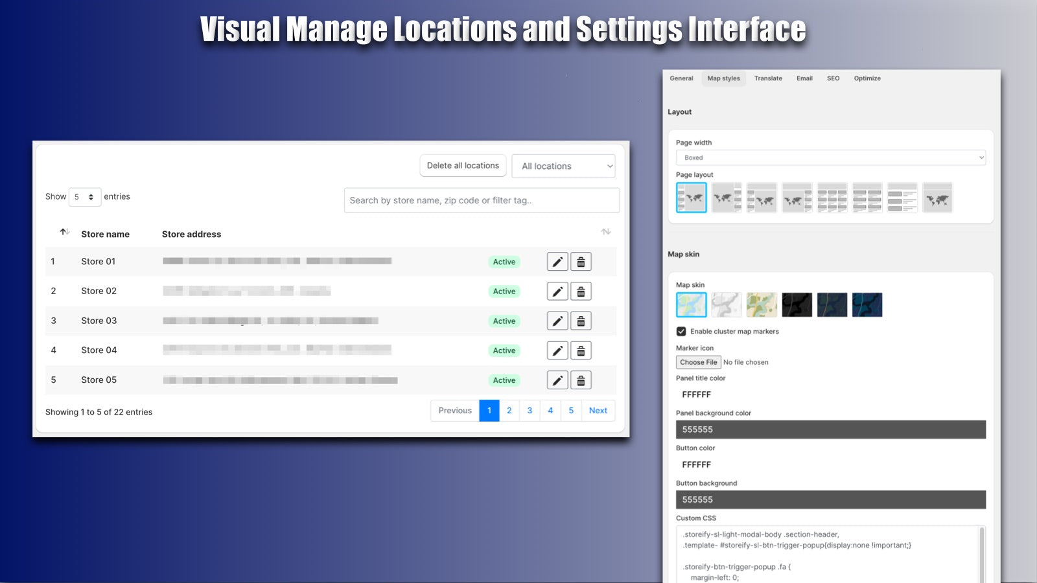Change the Show entries count selector
The width and height of the screenshot is (1037, 583).
click(84, 196)
